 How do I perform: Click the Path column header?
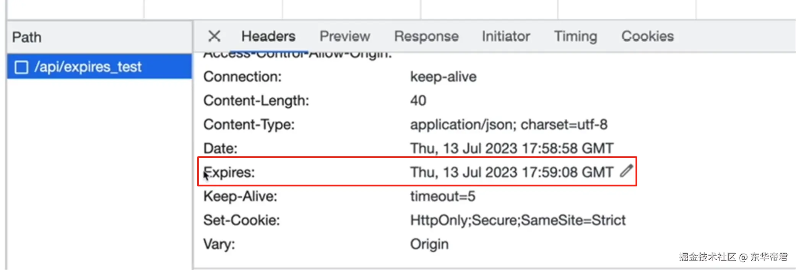coord(27,37)
